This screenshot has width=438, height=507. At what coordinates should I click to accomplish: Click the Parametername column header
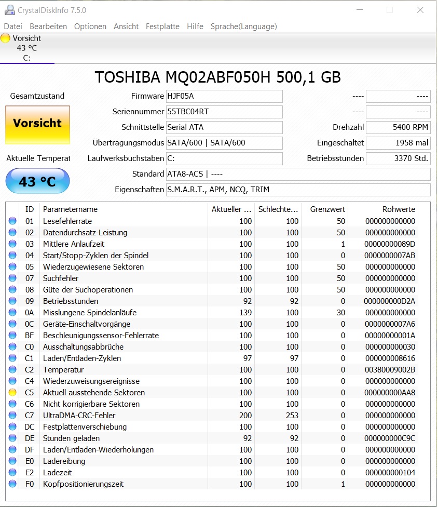coord(124,209)
